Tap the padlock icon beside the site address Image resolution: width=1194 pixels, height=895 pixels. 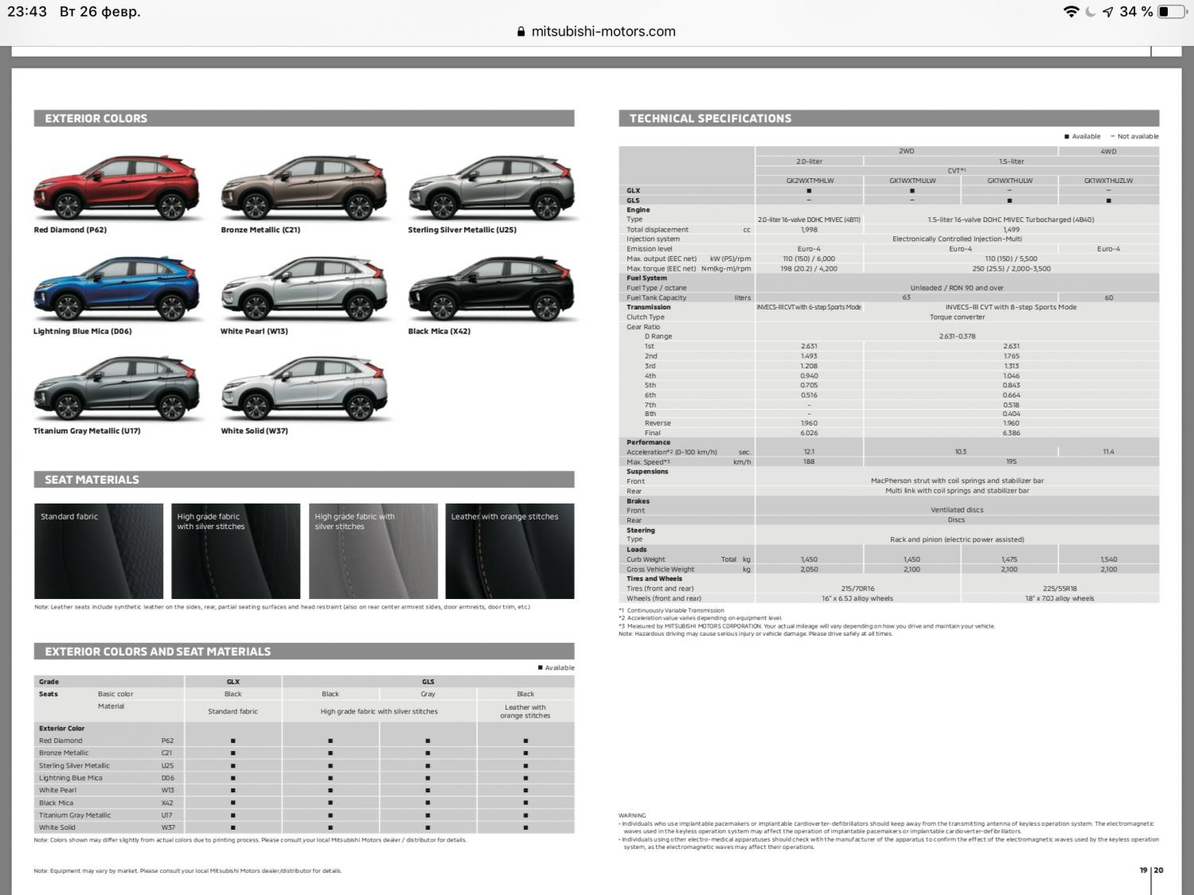[x=521, y=32]
